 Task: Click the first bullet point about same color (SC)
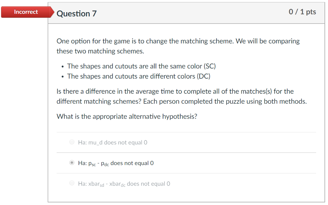click(x=141, y=66)
